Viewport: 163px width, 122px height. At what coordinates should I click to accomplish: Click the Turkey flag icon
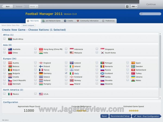(x=133, y=73)
